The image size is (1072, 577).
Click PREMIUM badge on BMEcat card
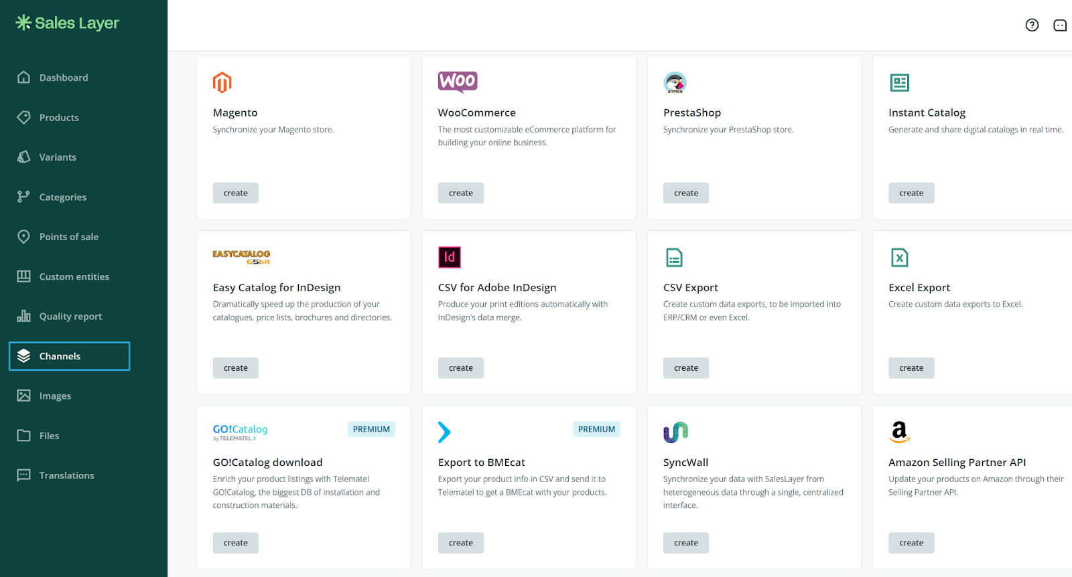(x=596, y=429)
